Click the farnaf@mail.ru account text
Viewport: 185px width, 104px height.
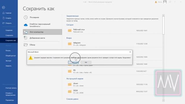pyautogui.click(x=35, y=26)
